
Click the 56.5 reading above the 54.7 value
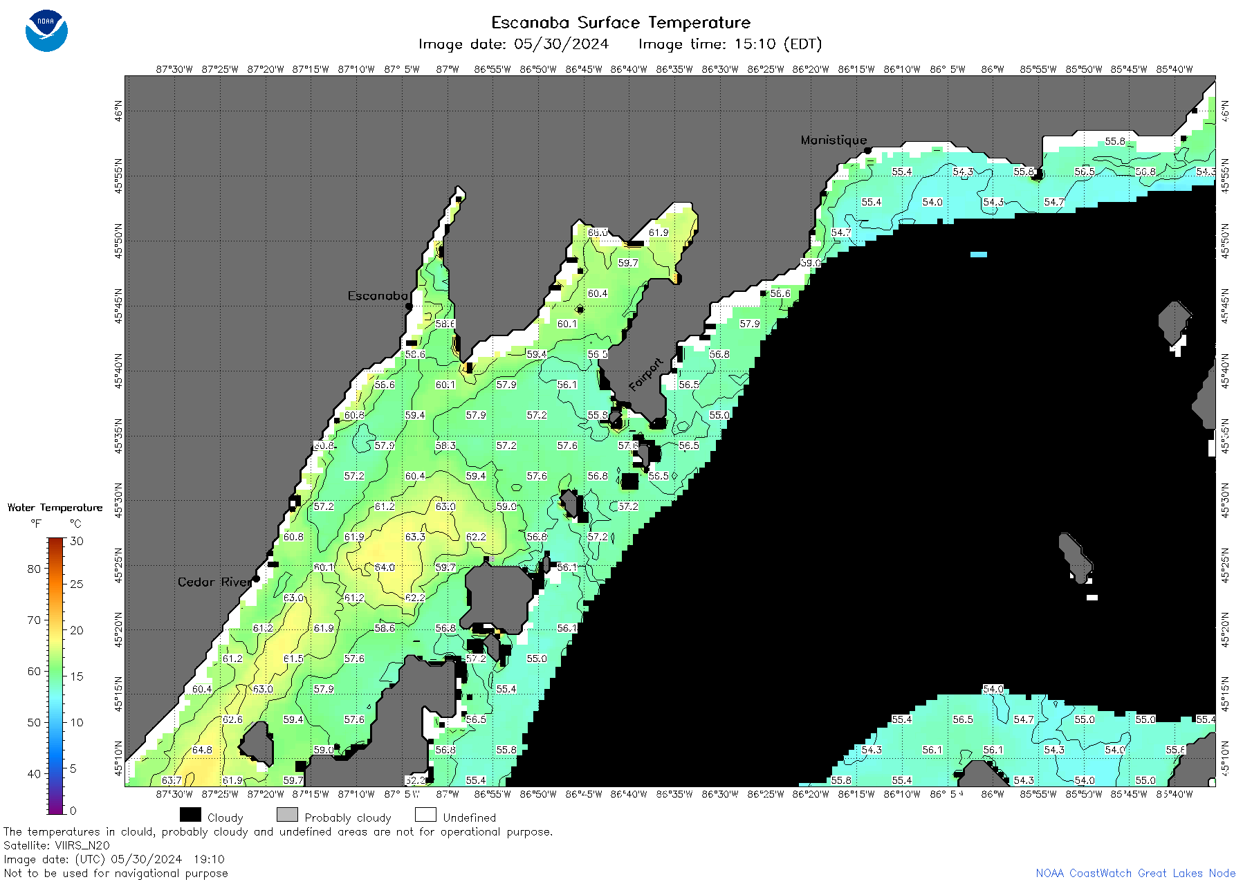pos(1085,172)
